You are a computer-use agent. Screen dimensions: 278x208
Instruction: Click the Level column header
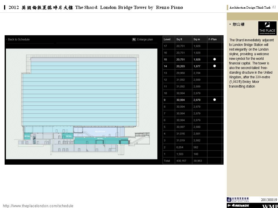[x=167, y=39]
